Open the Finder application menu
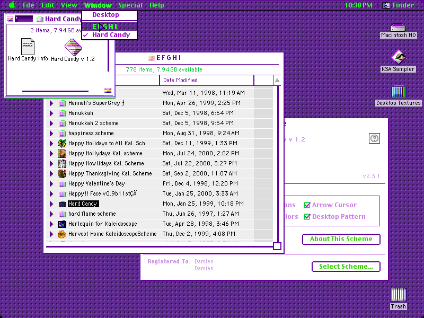The height and width of the screenshot is (318, 424). pos(399,5)
